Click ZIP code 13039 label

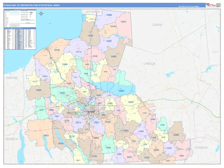click(98, 95)
